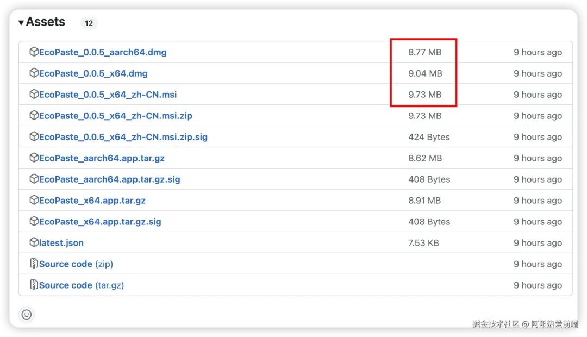Open the emoji reaction picker smiley
This screenshot has height=337, width=587.
tap(27, 315)
